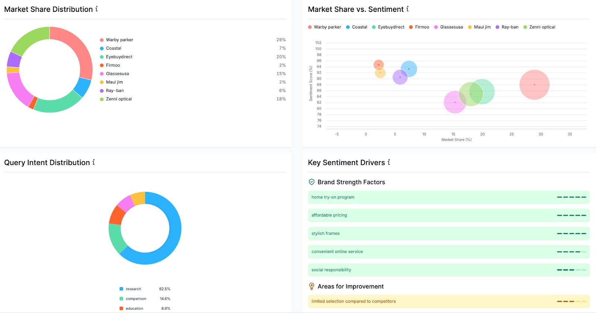Select Firmoo row in the donut legend list
This screenshot has height=313, width=596.
[x=193, y=65]
